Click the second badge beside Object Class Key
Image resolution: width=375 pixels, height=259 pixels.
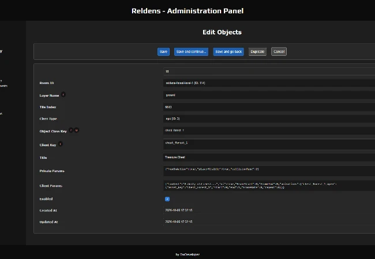[76, 130]
